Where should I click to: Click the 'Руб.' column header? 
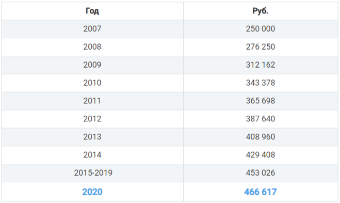click(260, 11)
